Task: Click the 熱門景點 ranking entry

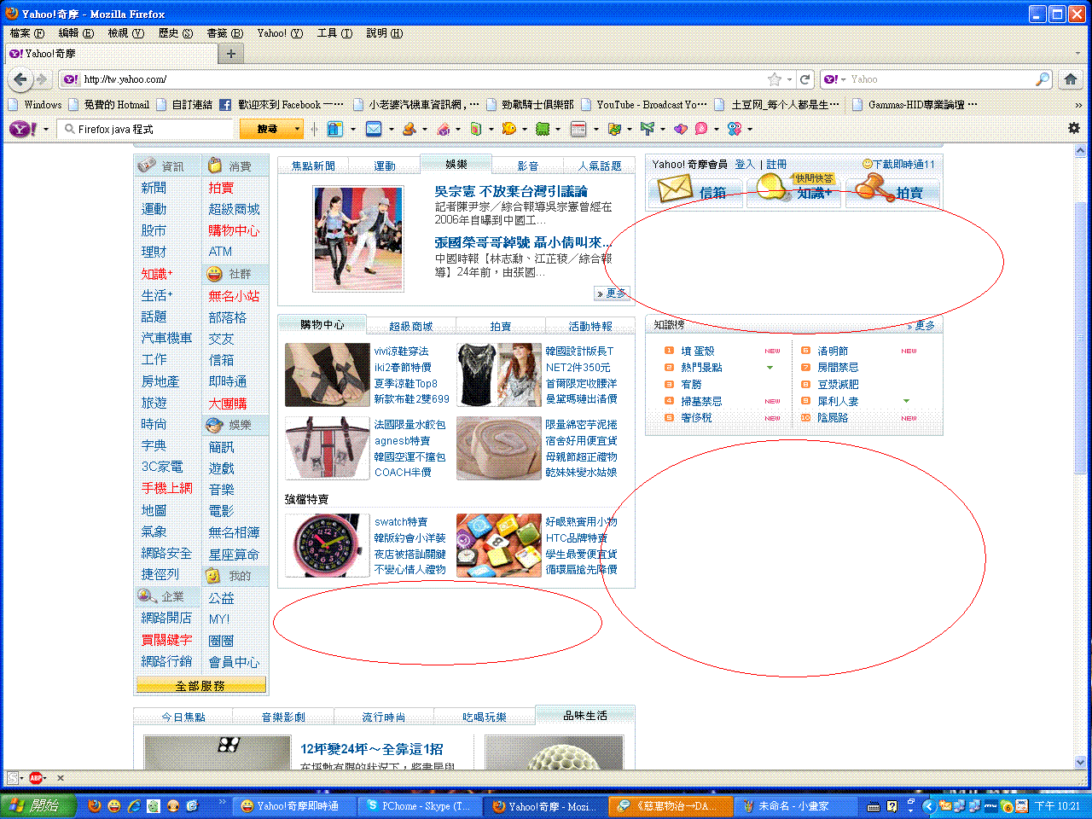Action: coord(701,367)
